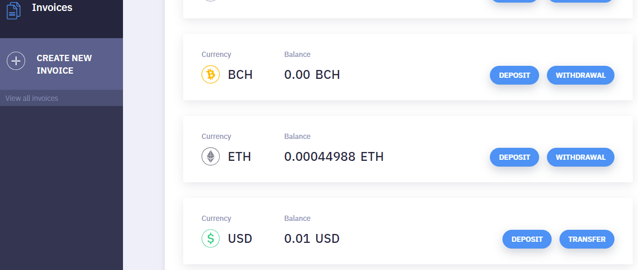Screen dimensions: 638x270
Task: Deposit funds into the ETH wallet
Action: [514, 157]
